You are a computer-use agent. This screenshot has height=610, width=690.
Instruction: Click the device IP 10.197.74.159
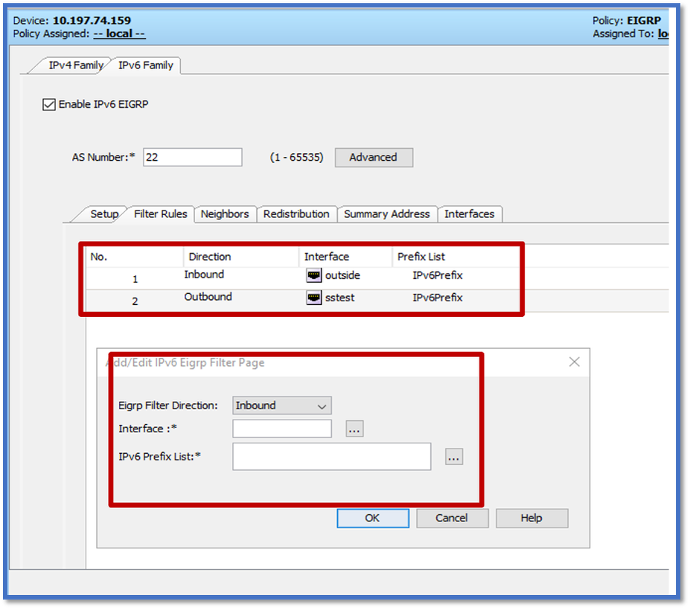point(92,21)
